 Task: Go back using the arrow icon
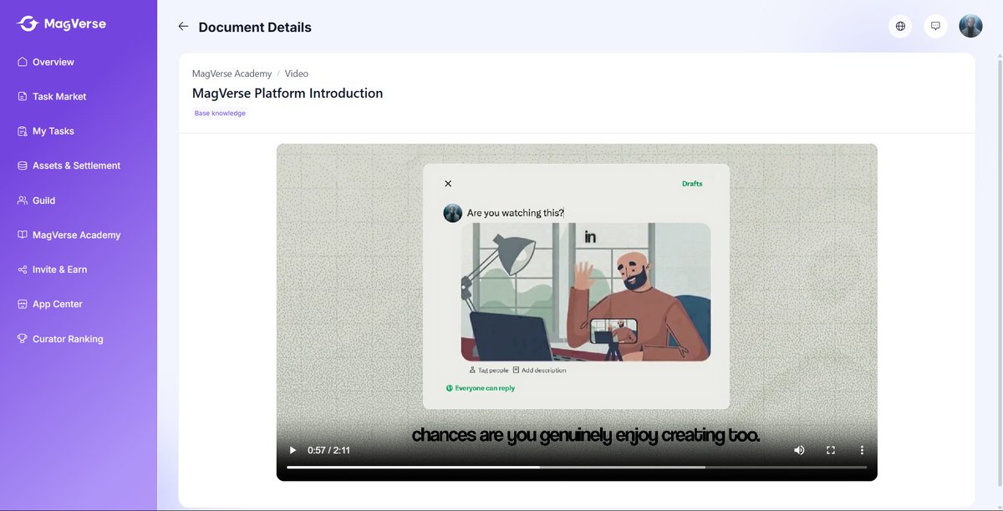(x=183, y=27)
